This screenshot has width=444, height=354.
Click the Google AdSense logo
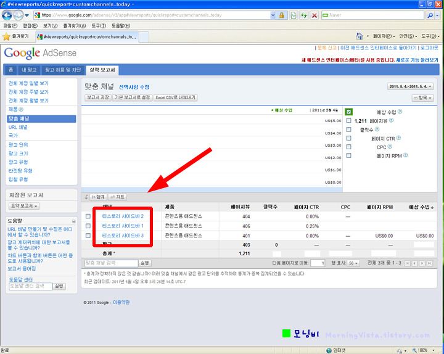pyautogui.click(x=40, y=53)
